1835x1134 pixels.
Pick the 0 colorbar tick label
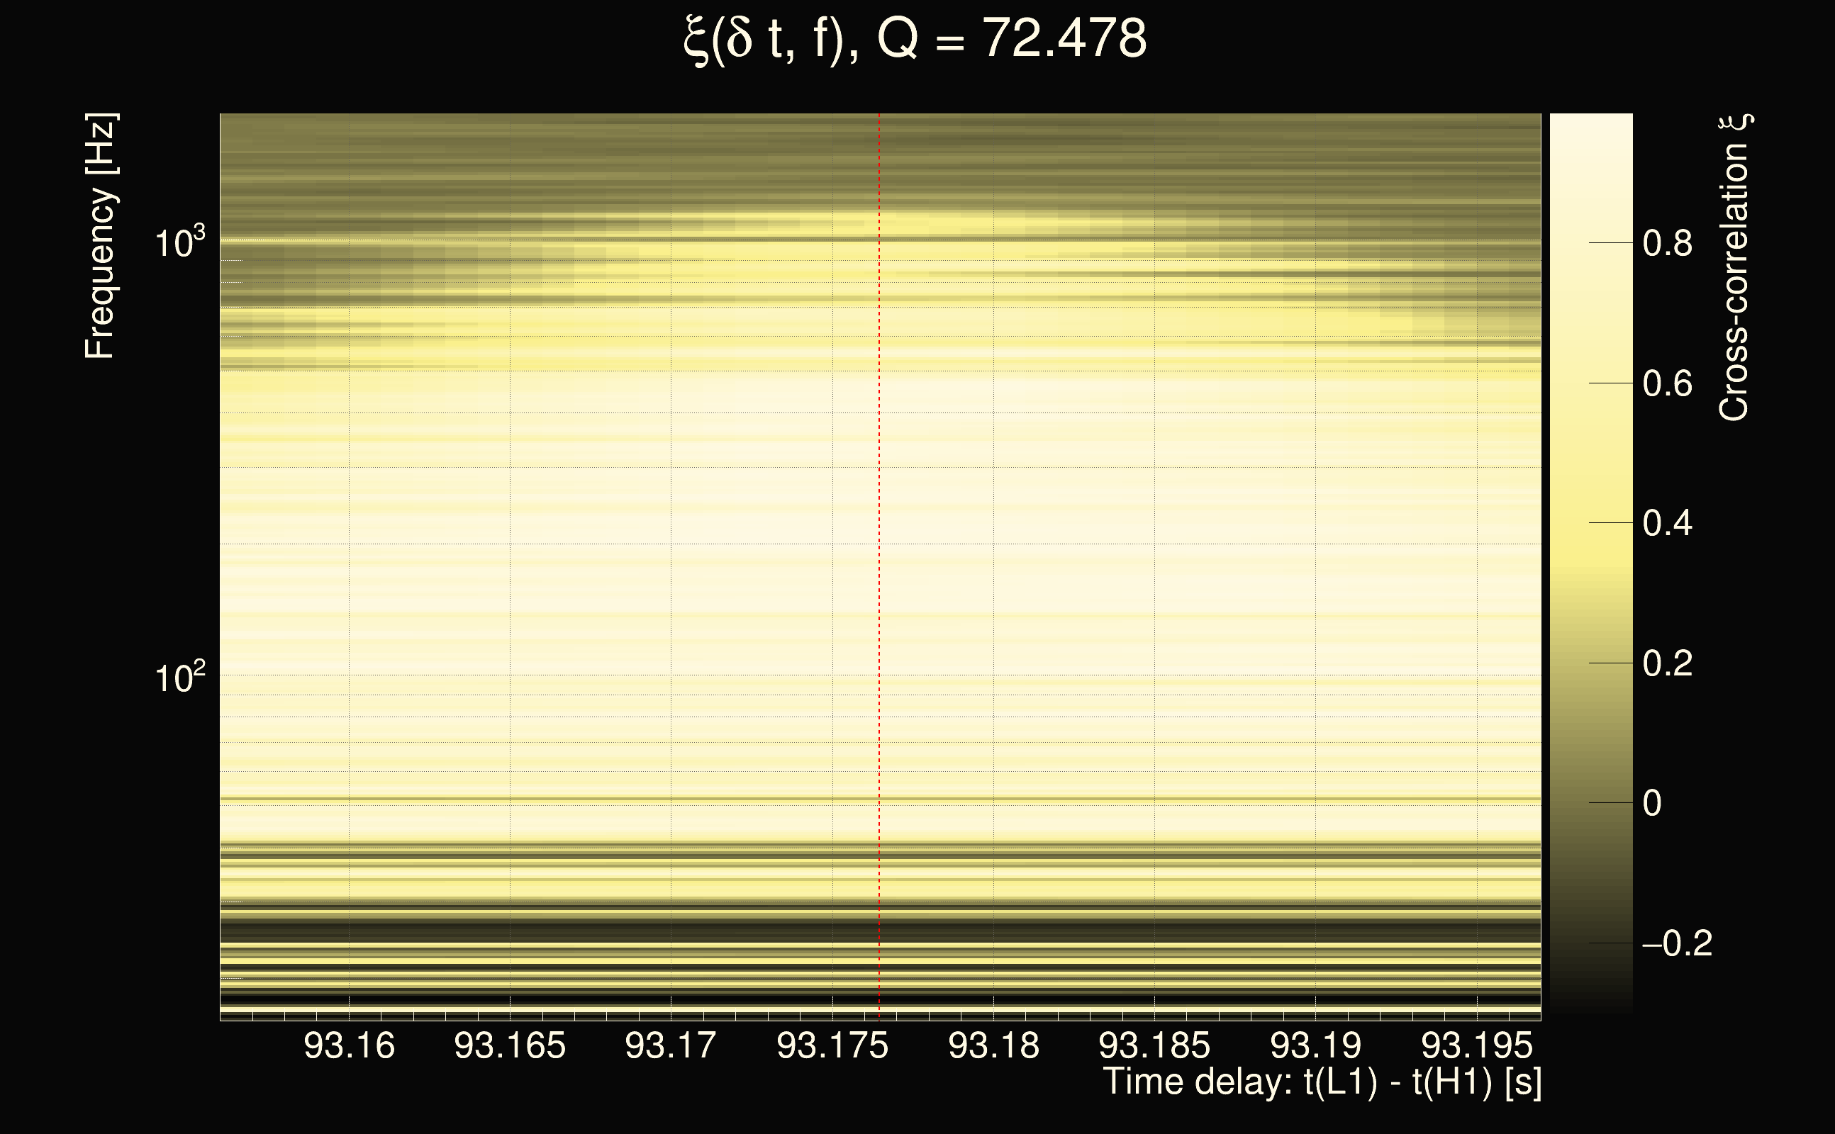click(x=1652, y=803)
